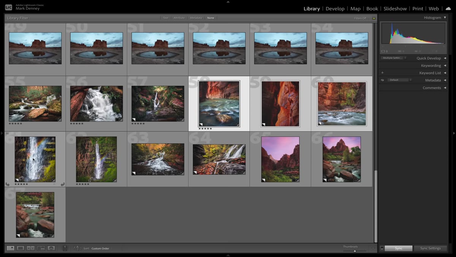Image resolution: width=456 pixels, height=257 pixels.
Task: Click the cloud sync status icon
Action: tap(448, 8)
